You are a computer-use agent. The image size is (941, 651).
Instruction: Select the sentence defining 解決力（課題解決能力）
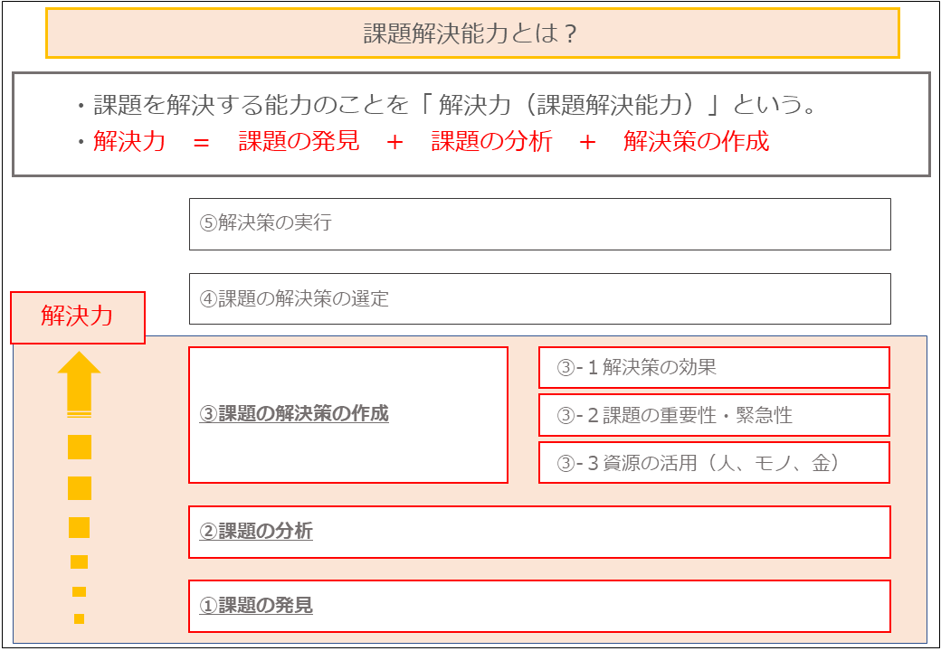[x=446, y=107]
